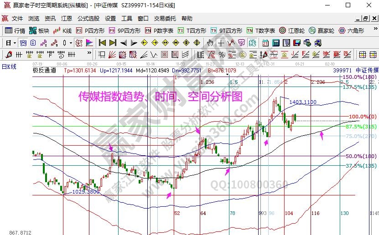Jump to first bar with skip-to-start icon
This screenshot has height=235, width=379.
pyautogui.click(x=102, y=43)
